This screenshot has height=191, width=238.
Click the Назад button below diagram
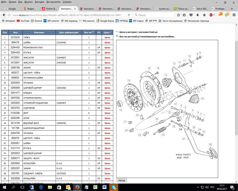point(122,180)
